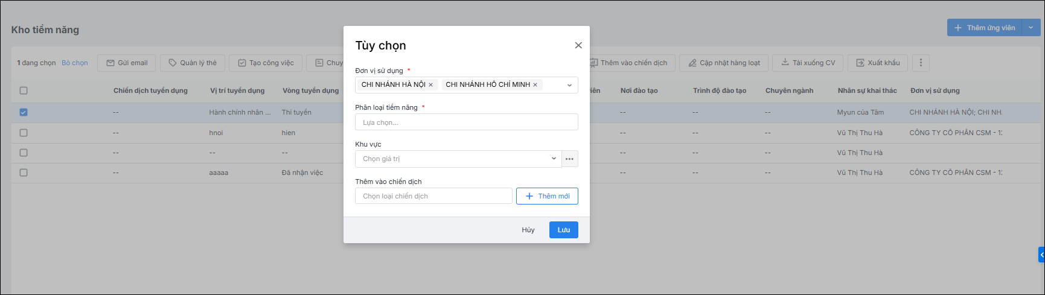The width and height of the screenshot is (1045, 295).
Task: Click Thêm mới campaign button
Action: (x=547, y=196)
